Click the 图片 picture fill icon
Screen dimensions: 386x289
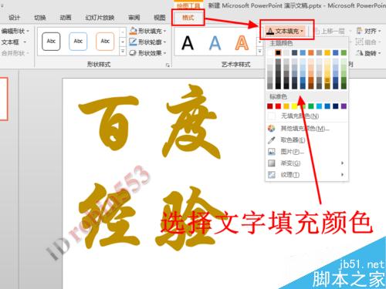coord(272,152)
